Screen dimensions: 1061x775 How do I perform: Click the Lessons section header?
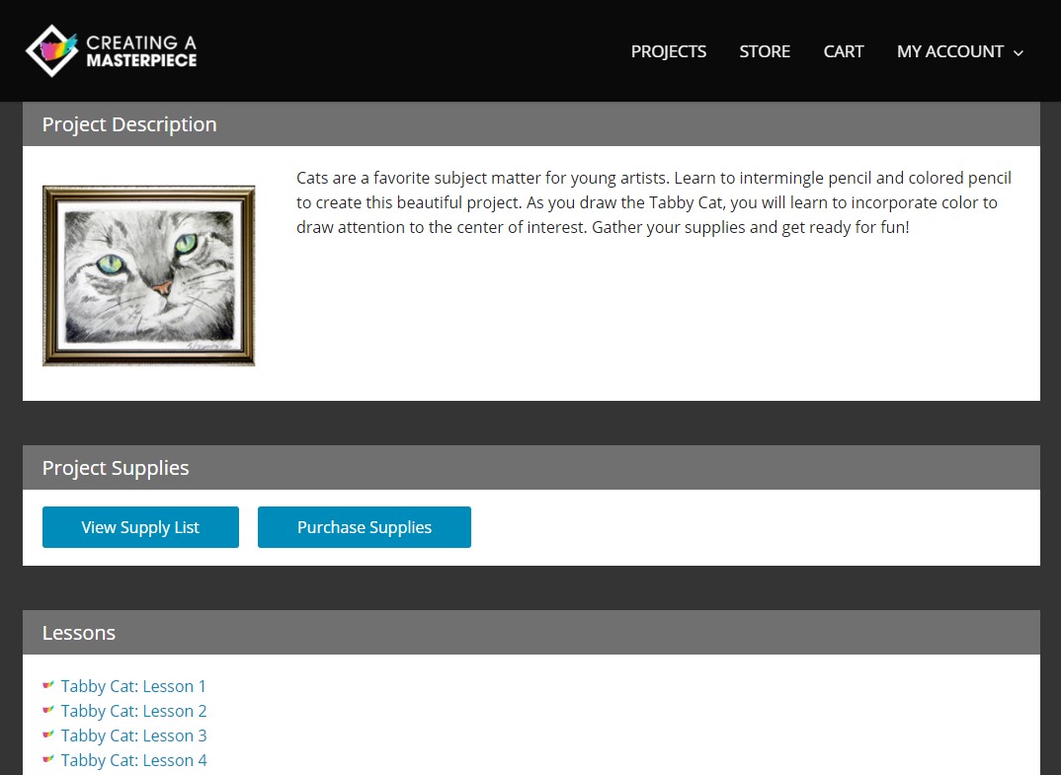click(79, 633)
